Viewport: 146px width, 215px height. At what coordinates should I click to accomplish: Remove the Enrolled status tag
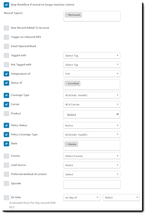[x=67, y=84]
